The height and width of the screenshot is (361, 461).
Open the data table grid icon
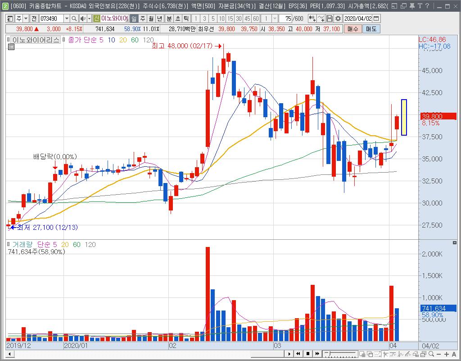click(11, 46)
